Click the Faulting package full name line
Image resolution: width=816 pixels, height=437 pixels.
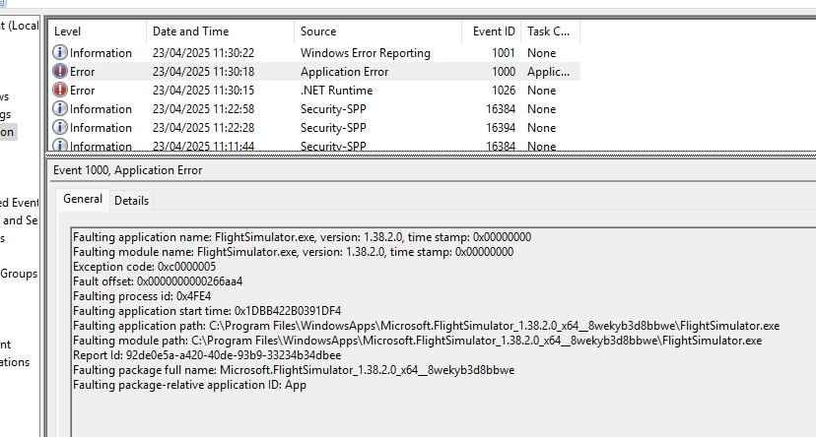click(x=294, y=370)
